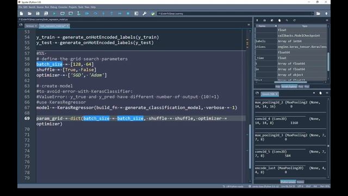Switch to the Files pane tab
The width and height of the screenshot is (348, 196).
pyautogui.click(x=307, y=87)
